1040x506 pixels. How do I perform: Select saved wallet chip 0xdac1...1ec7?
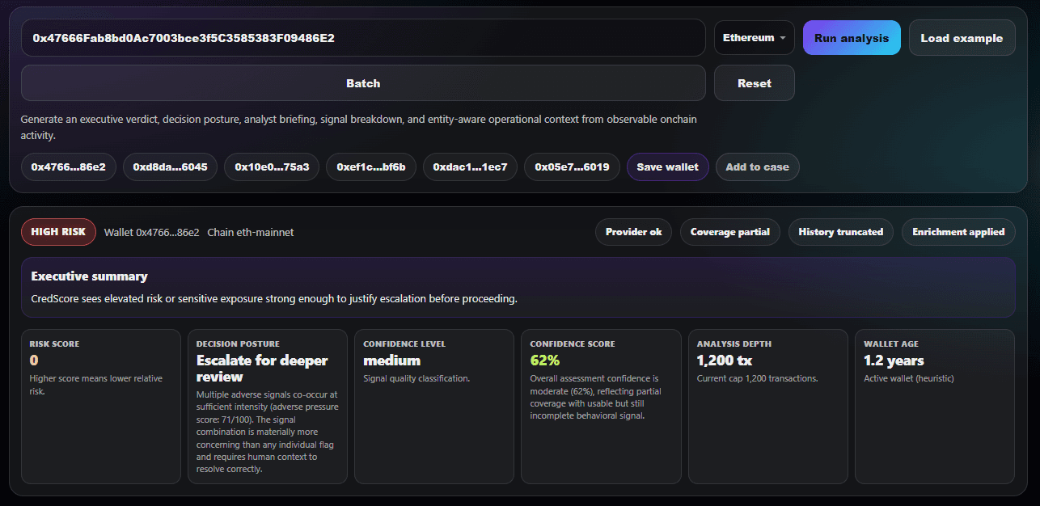click(470, 167)
